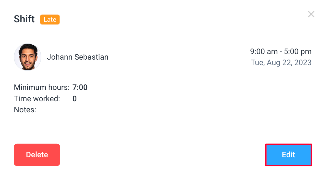This screenshot has height=181, width=326.
Task: Click the orange Late status badge
Action: (50, 20)
